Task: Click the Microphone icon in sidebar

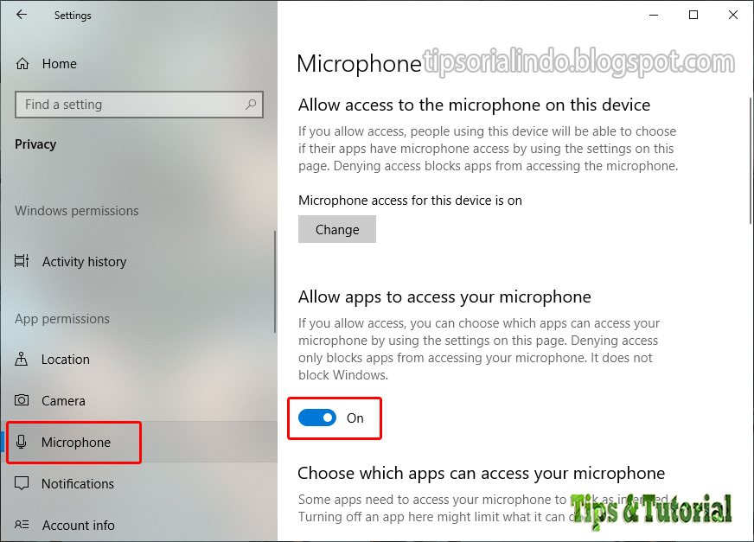Action: 21,442
